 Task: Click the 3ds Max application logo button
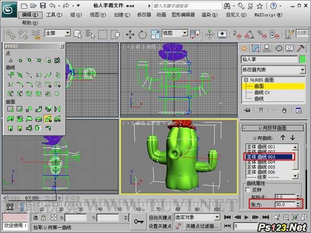point(9,9)
